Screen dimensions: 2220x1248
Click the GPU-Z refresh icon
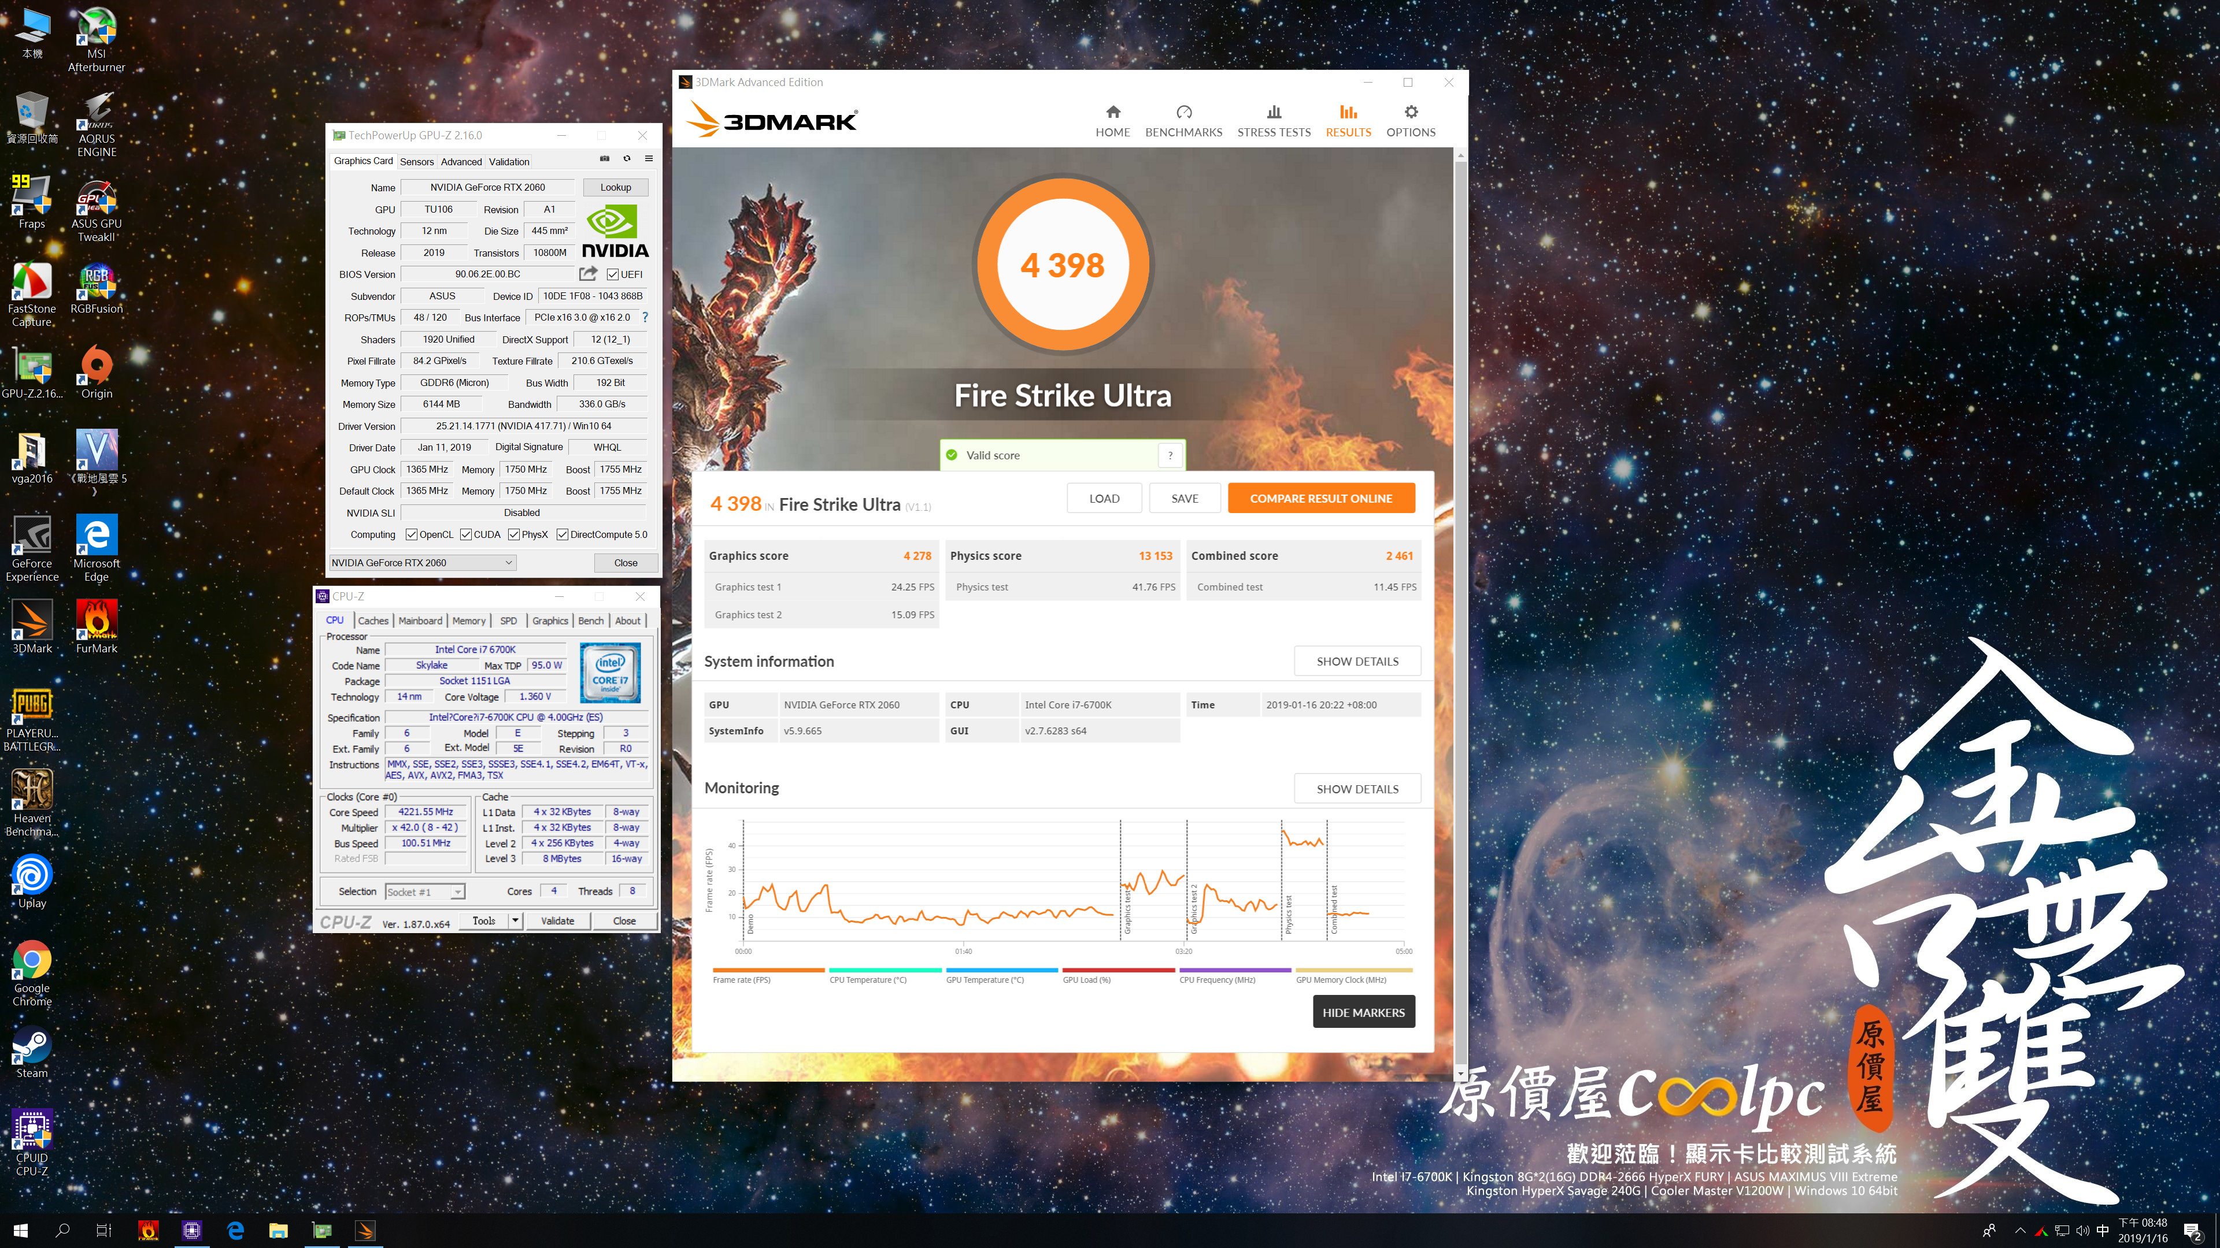coord(627,158)
